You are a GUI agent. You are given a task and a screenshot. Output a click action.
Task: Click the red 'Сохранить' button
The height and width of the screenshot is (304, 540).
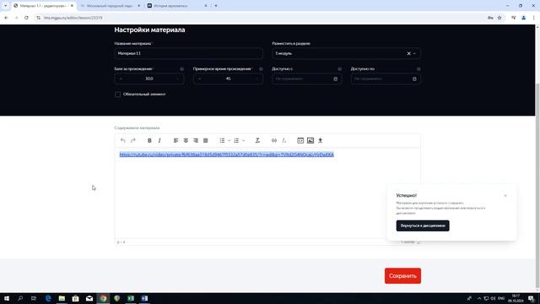point(402,276)
